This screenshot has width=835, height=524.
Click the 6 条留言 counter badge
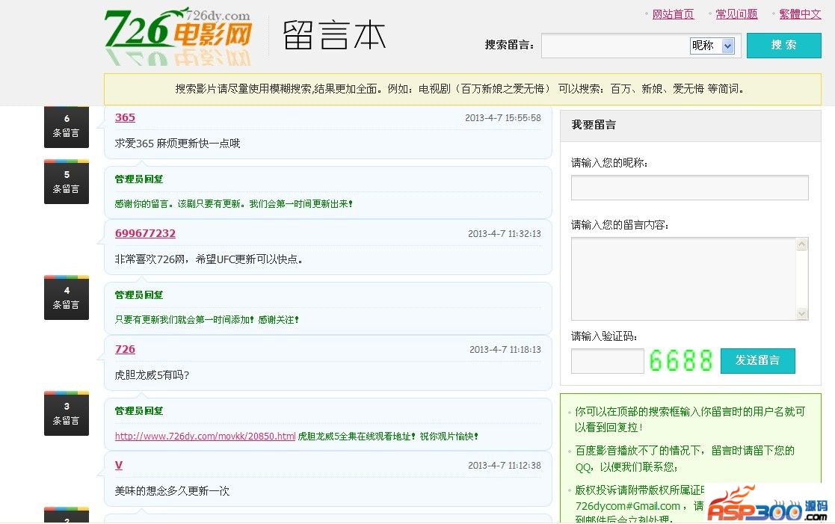(x=67, y=126)
